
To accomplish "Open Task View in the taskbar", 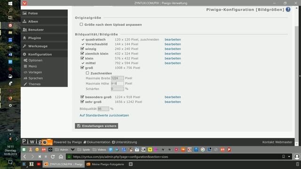I will point(10,18).
